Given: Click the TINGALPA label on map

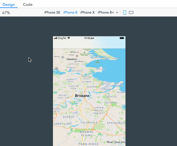Looking at the screenshot, I should 110,97.
